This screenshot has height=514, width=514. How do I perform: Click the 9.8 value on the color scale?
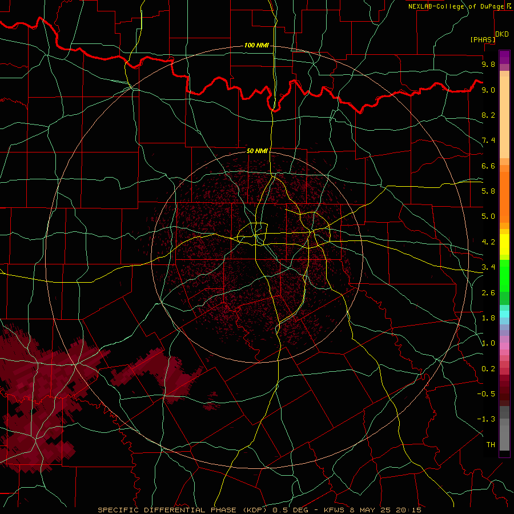click(x=488, y=64)
